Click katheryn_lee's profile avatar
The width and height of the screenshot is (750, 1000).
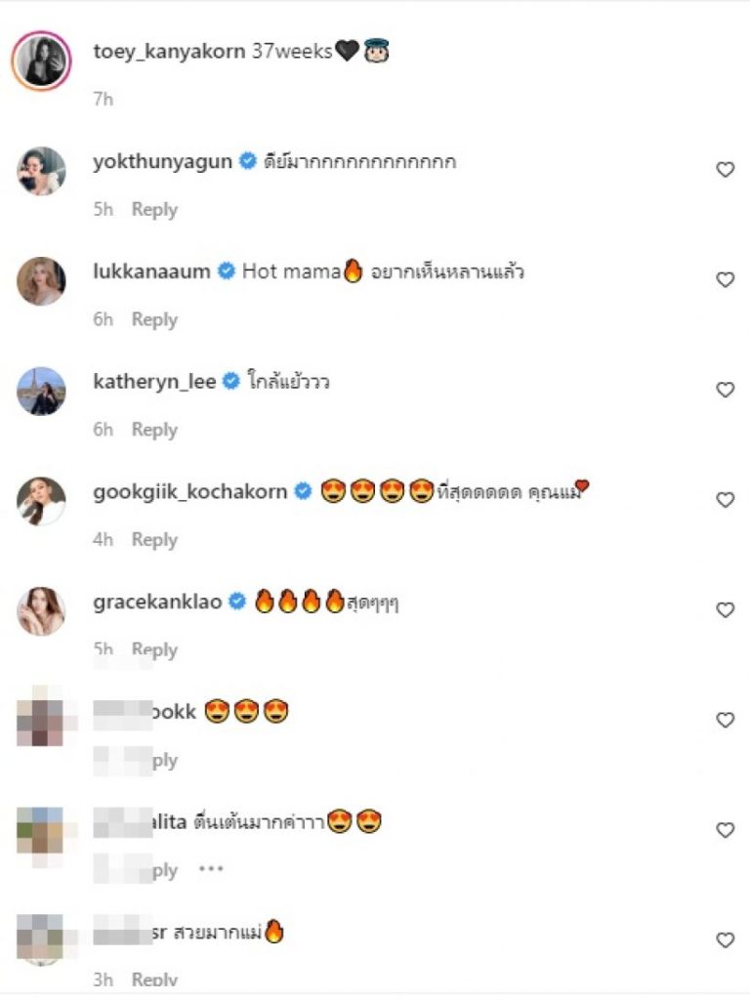[41, 391]
